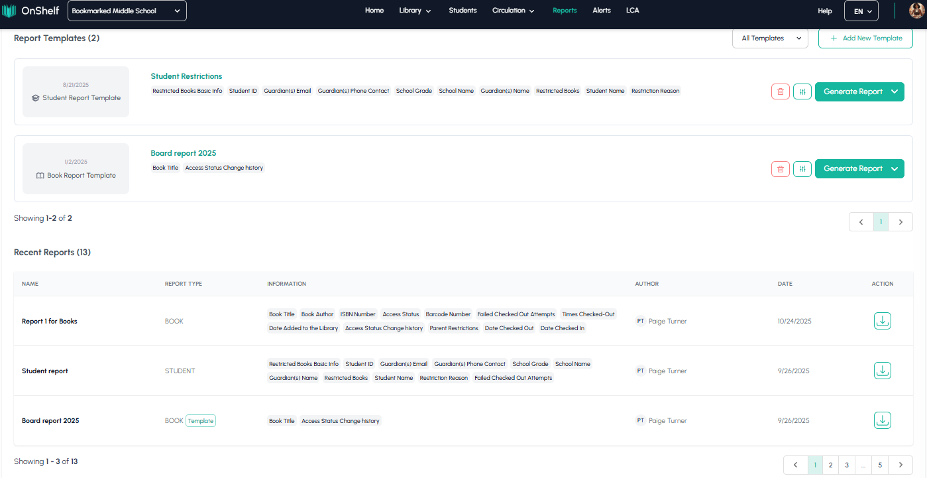Go to next page of recent reports
This screenshot has width=927, height=478.
click(x=900, y=465)
